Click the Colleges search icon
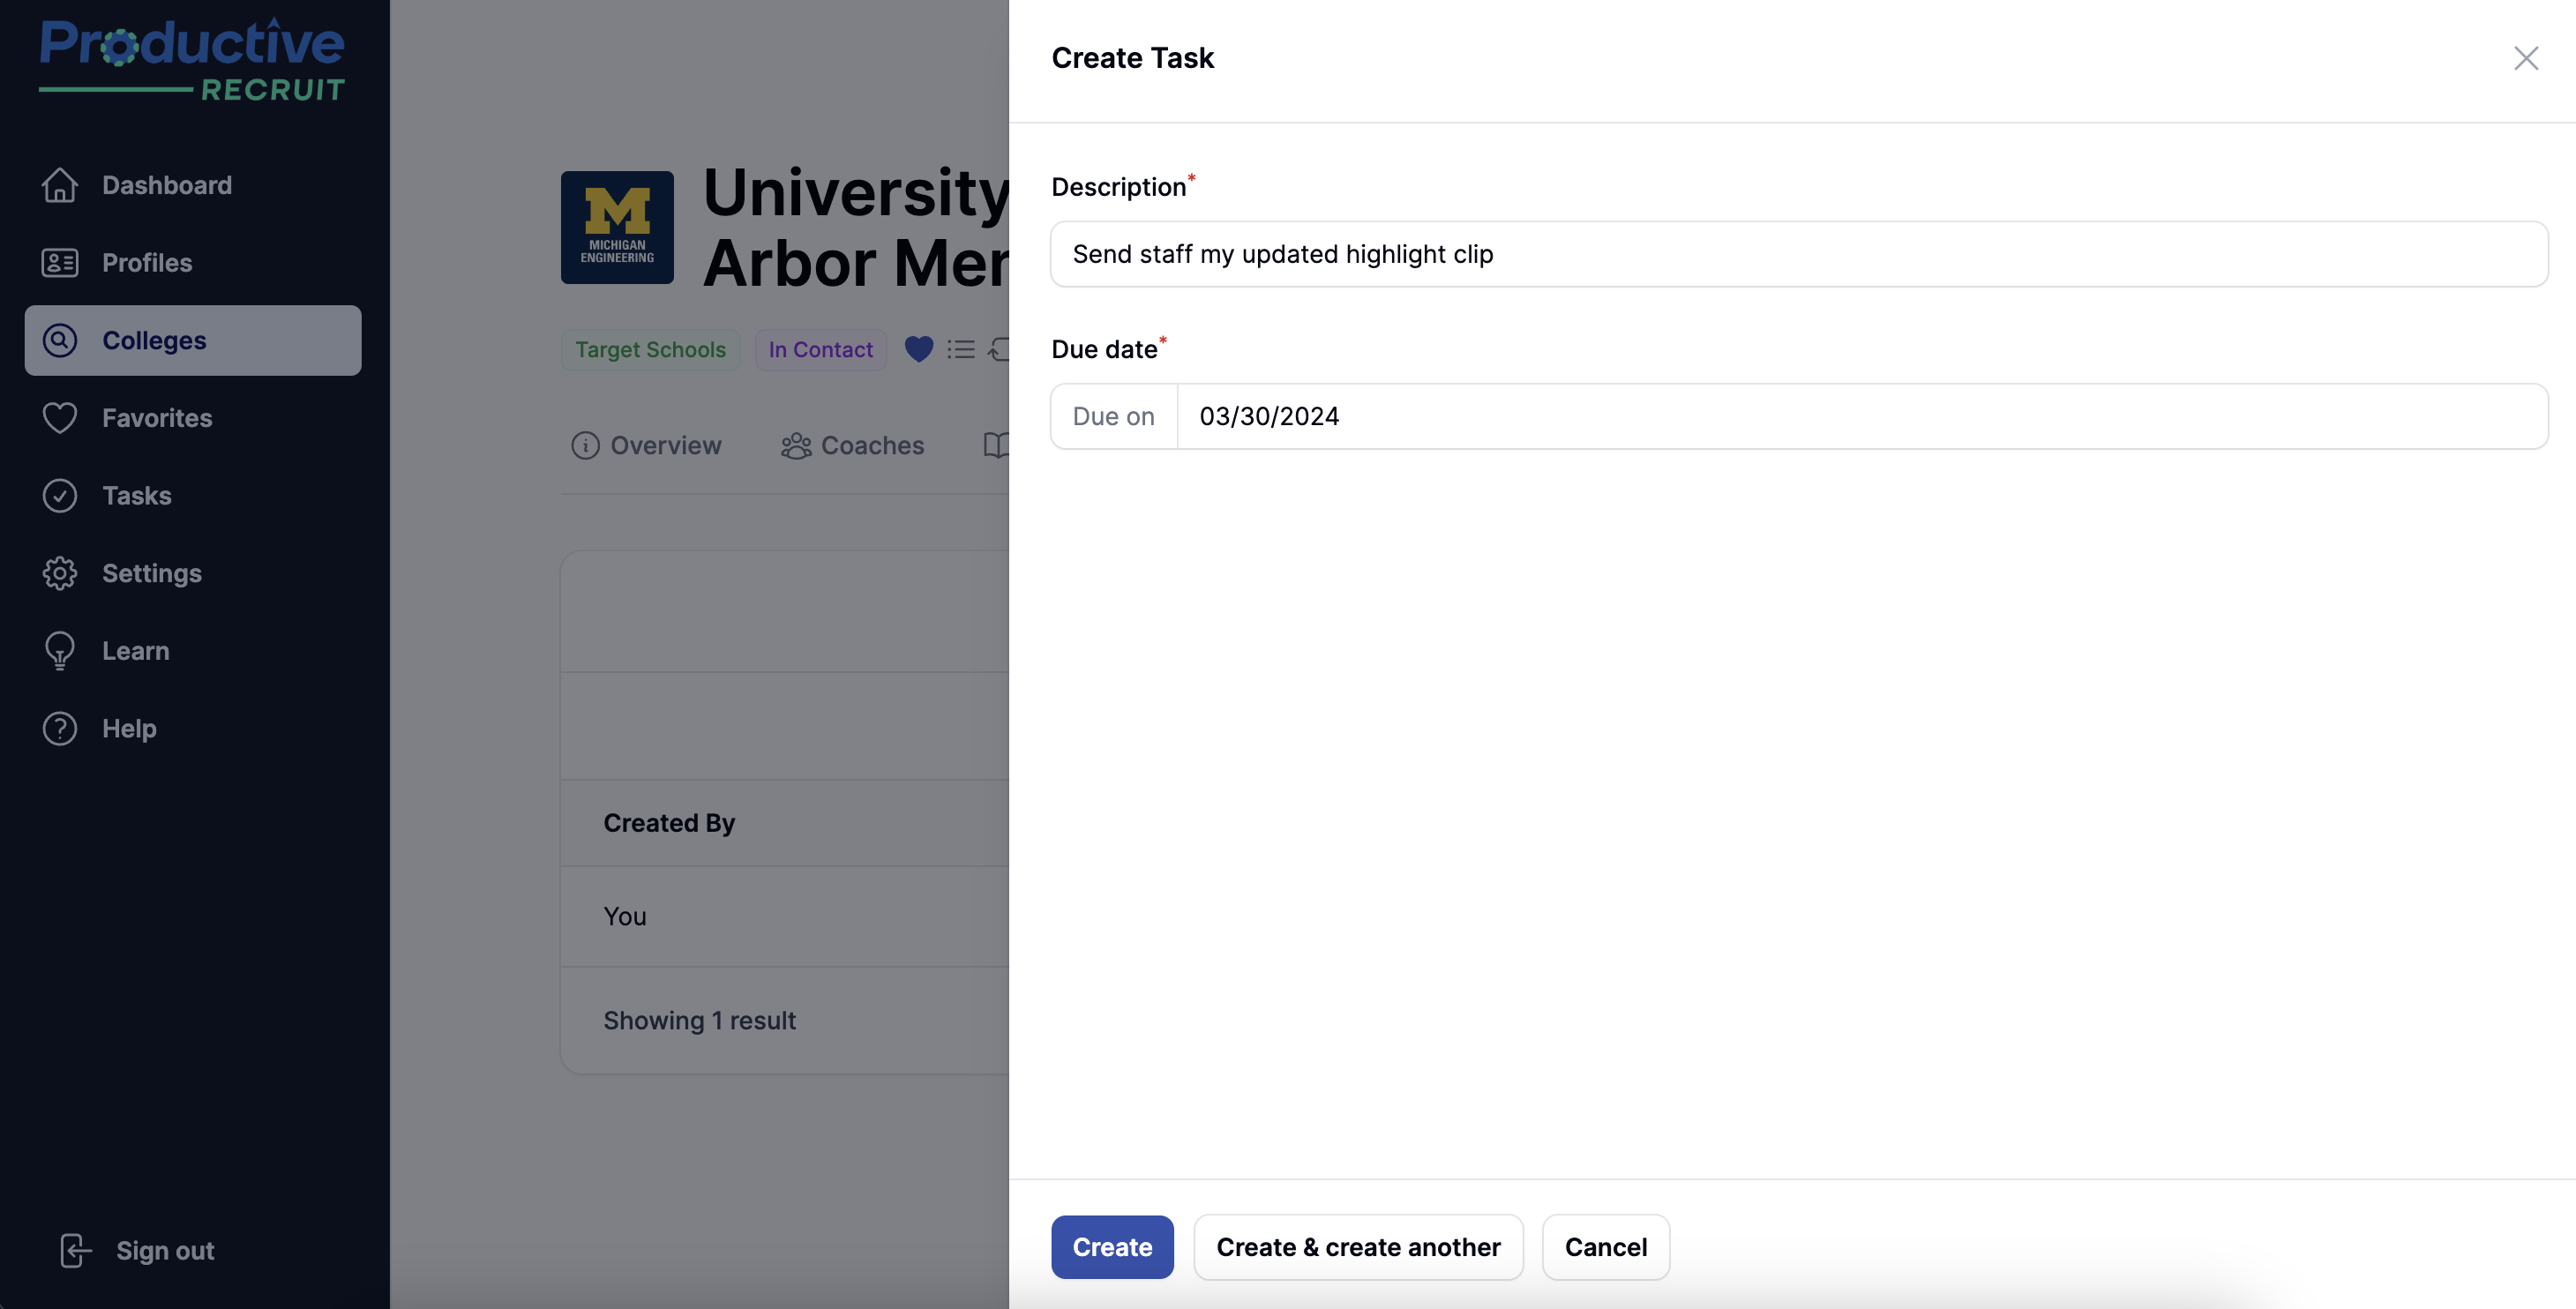Image resolution: width=2576 pixels, height=1309 pixels. 60,340
